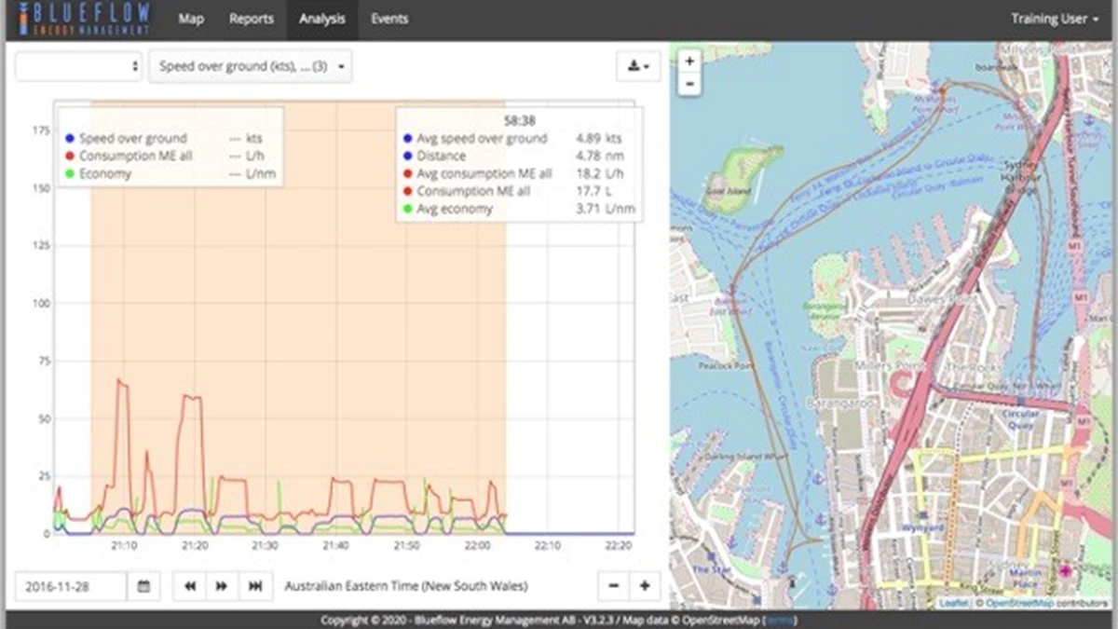Screen dimensions: 1118x629
Task: Select the Analysis tab
Action: pyautogui.click(x=322, y=19)
